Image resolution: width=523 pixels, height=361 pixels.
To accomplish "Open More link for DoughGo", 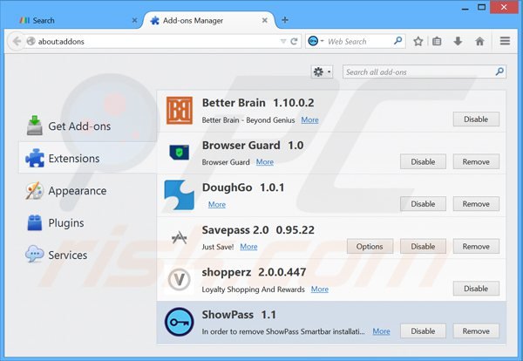I will click(217, 204).
